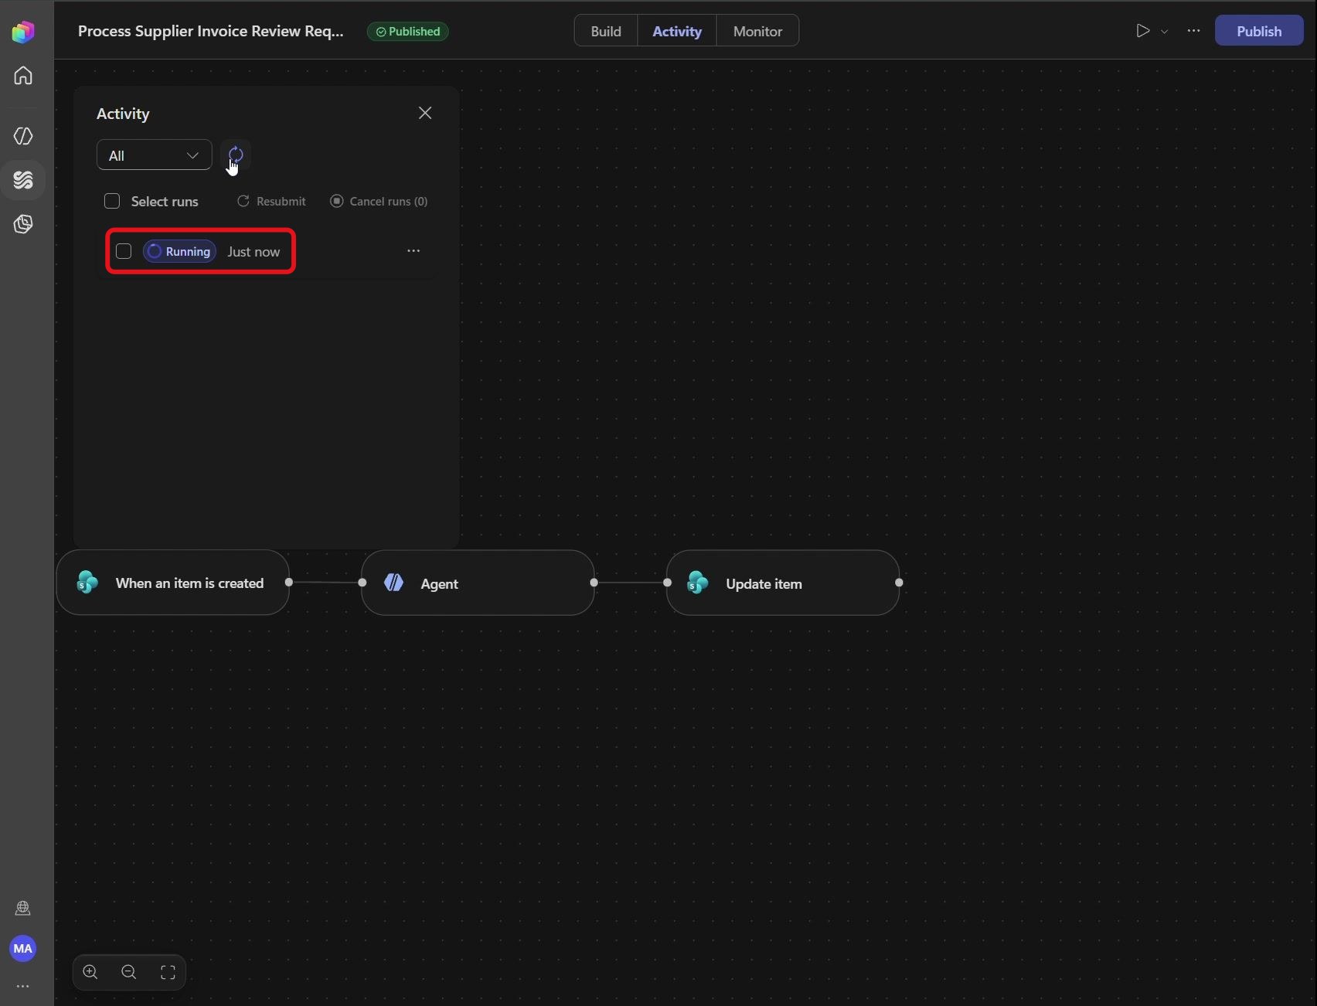This screenshot has width=1317, height=1006.
Task: Tick the Select runs checkbox
Action: [112, 201]
